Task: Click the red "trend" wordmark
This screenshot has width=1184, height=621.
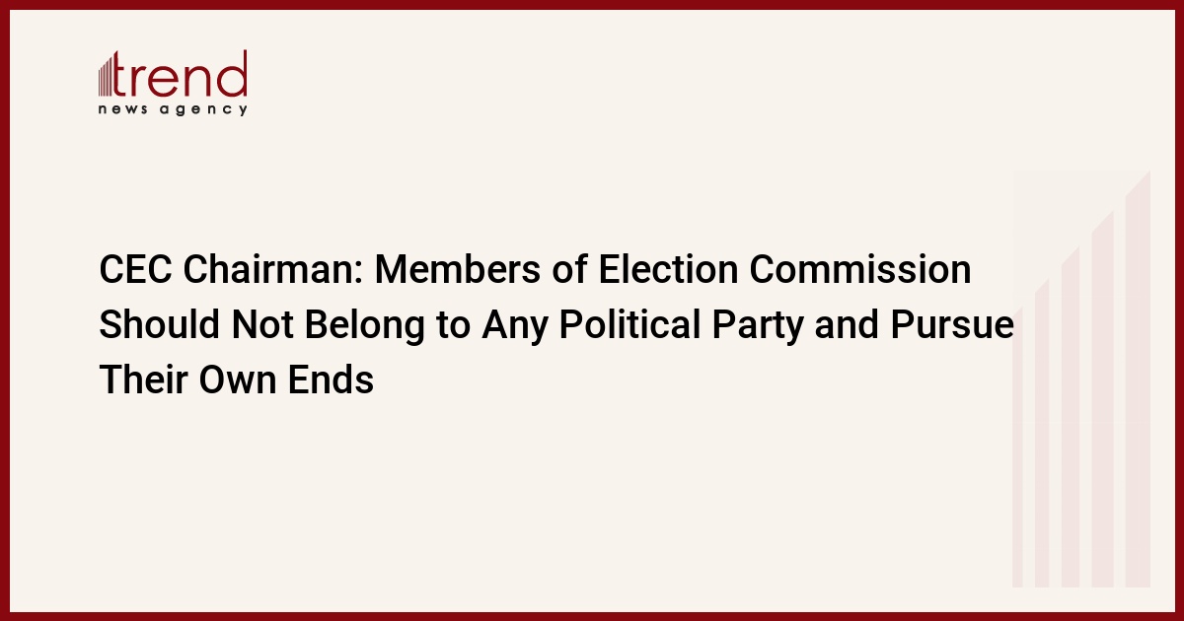Action: coord(183,75)
